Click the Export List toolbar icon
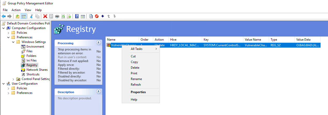328x115 pixels. coord(69,16)
